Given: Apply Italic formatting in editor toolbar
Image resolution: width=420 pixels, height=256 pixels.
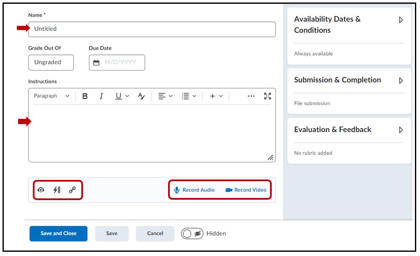Looking at the screenshot, I should [101, 96].
